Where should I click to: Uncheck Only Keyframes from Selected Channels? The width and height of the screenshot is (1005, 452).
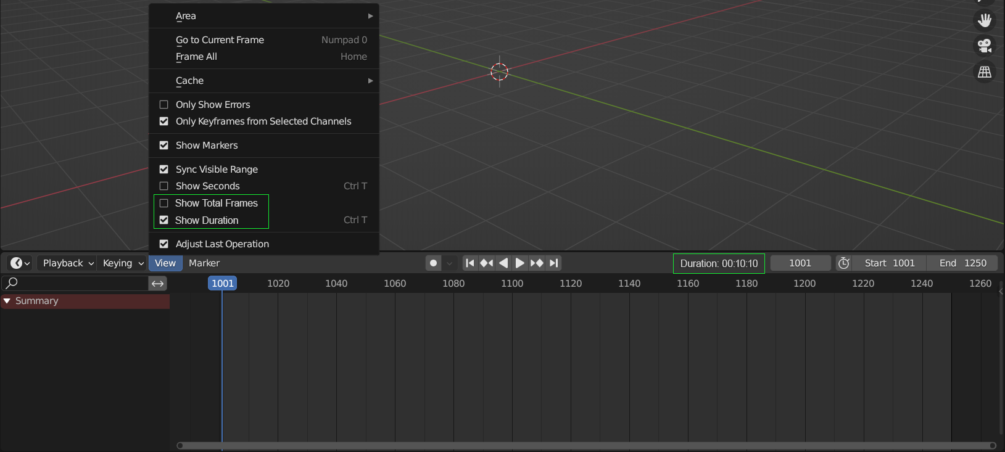pyautogui.click(x=164, y=121)
